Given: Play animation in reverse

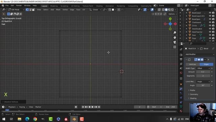Looking at the screenshot, I should (x=89, y=107).
